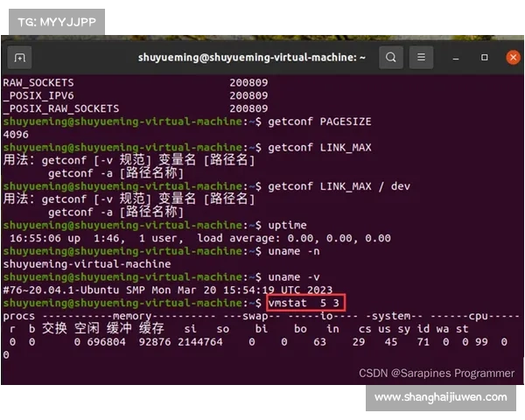
Task: Click the free memory value 696804
Action: click(x=106, y=342)
